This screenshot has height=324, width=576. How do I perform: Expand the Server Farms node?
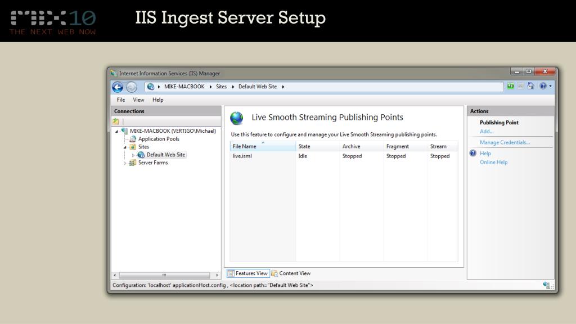(x=125, y=163)
